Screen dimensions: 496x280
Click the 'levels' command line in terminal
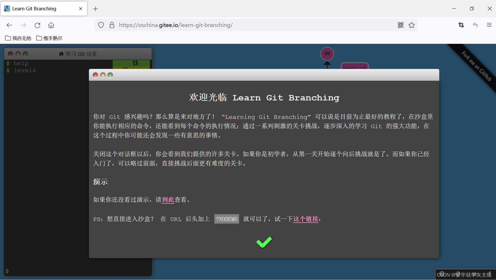click(x=25, y=70)
